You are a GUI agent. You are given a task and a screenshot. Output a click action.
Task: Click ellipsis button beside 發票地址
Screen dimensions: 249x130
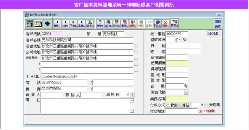pyautogui.click(x=136, y=46)
